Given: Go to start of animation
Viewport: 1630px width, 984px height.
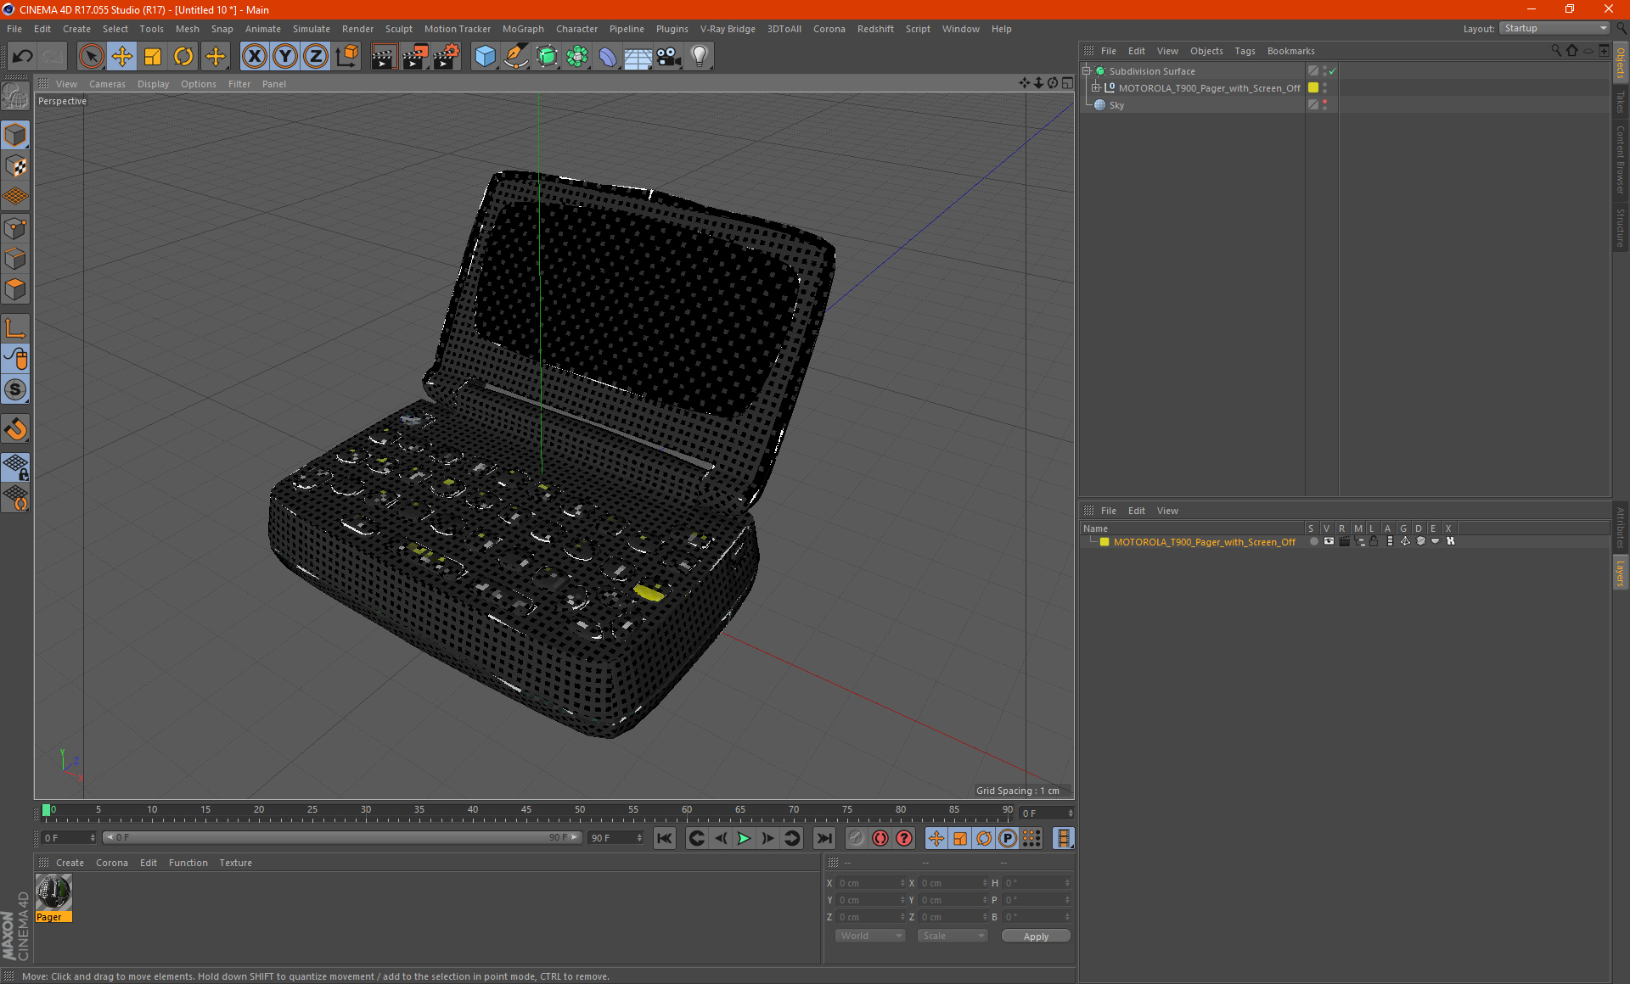Looking at the screenshot, I should click(x=665, y=838).
